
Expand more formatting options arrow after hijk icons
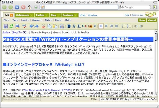pyautogui.click(x=95, y=26)
